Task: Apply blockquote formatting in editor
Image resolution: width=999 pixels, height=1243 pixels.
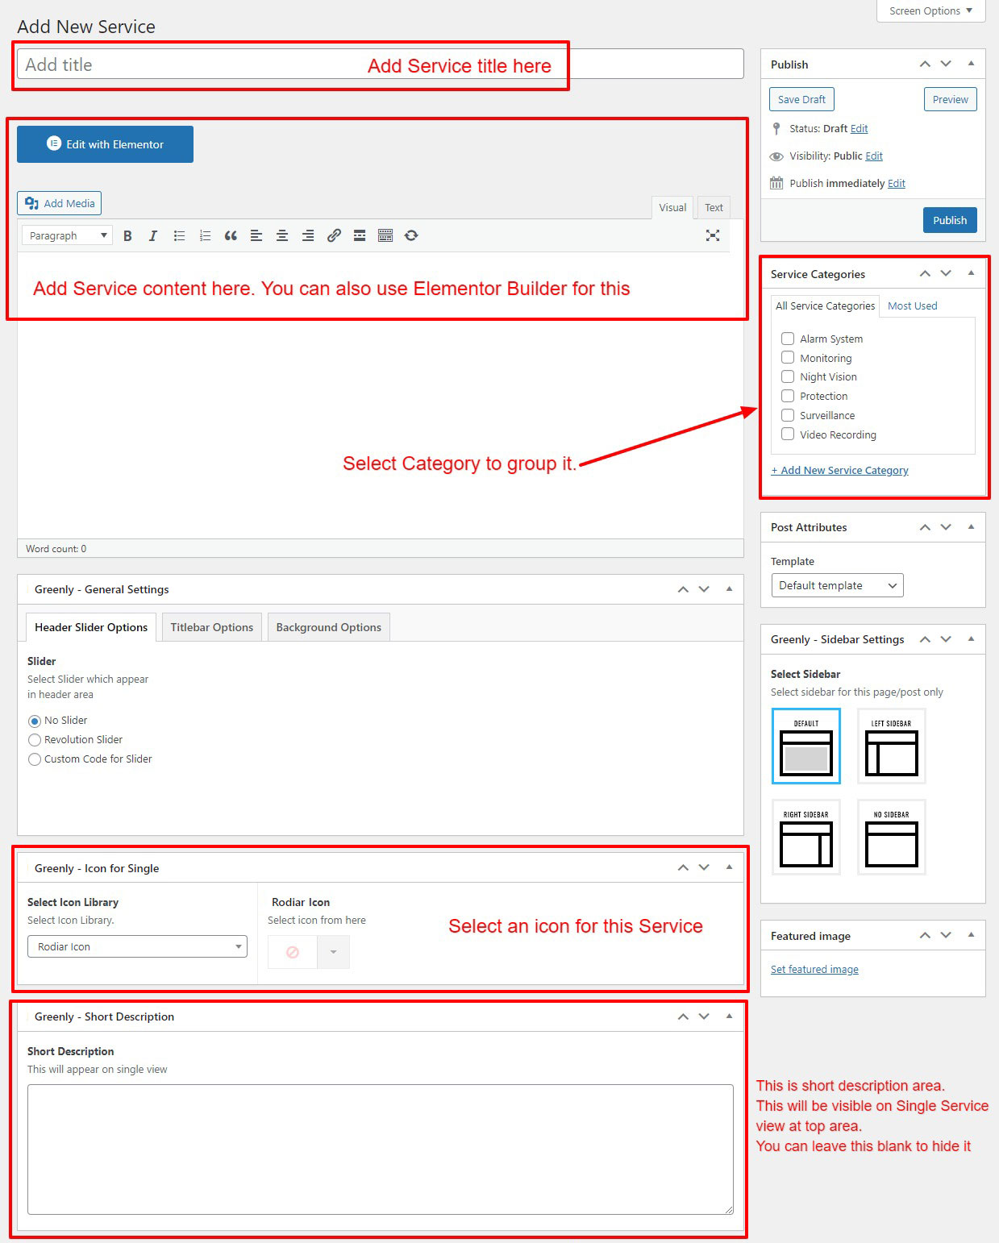Action: pos(231,236)
